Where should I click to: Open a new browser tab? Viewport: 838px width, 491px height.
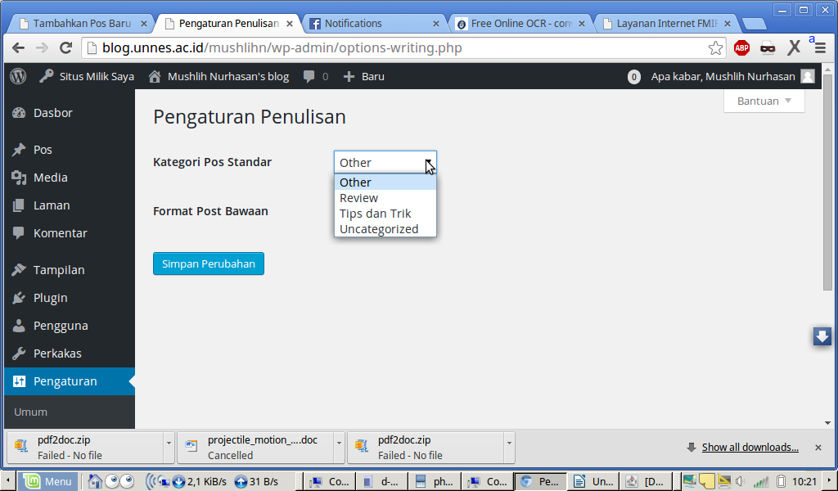click(755, 24)
